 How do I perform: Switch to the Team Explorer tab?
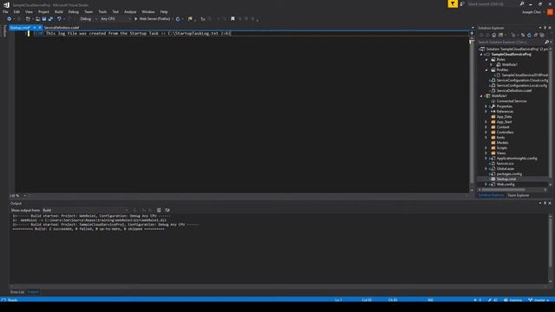(x=519, y=195)
